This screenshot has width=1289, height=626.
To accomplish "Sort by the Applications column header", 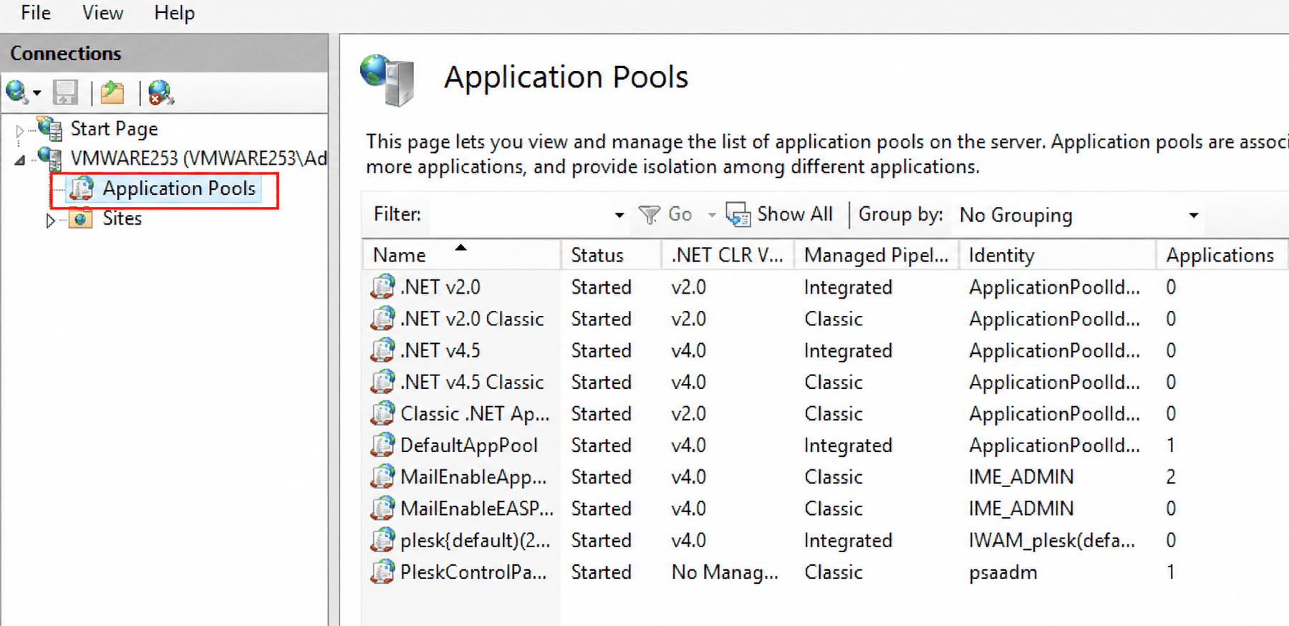I will [1221, 255].
